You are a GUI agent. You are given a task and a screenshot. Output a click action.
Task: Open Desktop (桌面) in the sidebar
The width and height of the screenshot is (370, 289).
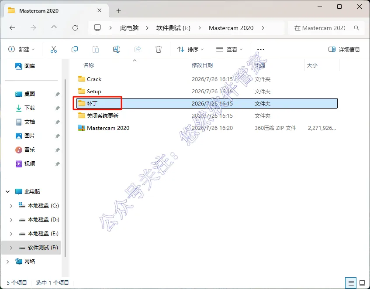coord(25,94)
